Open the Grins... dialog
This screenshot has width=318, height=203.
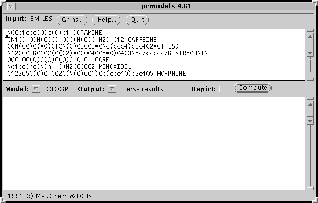point(72,20)
